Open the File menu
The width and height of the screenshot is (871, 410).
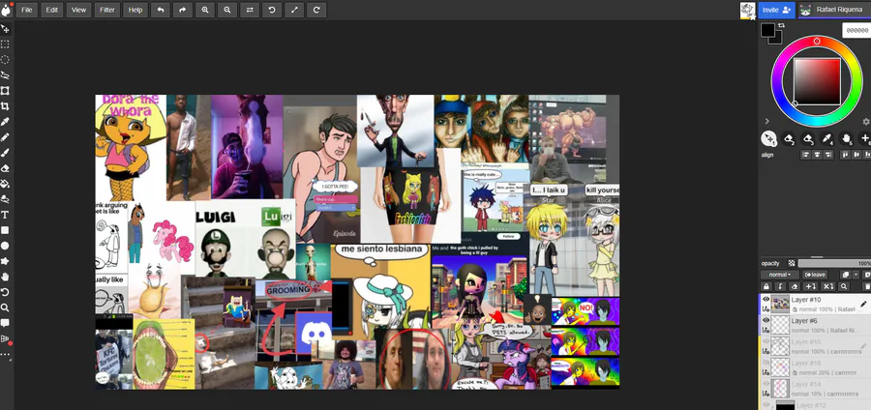coord(27,10)
